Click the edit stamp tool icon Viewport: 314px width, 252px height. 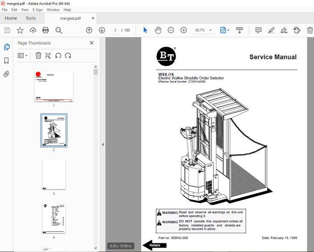pos(297,30)
